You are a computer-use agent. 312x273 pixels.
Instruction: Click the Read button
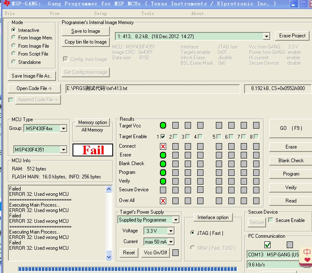291,201
